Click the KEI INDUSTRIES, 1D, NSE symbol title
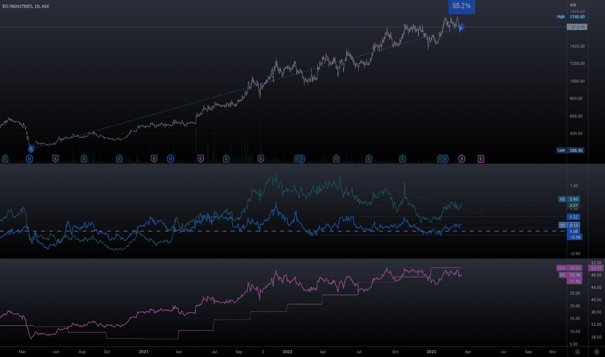The image size is (605, 357). [25, 6]
